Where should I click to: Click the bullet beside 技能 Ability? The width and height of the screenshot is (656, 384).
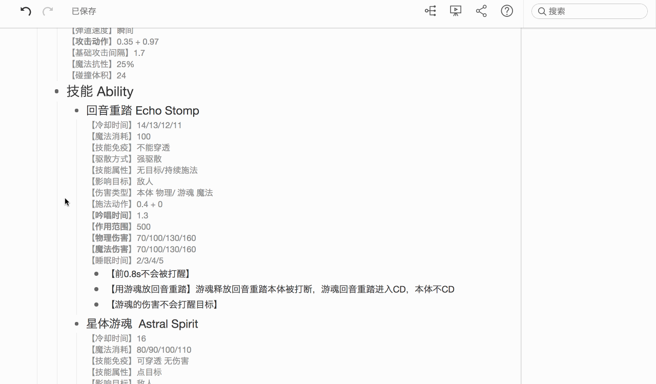[57, 92]
